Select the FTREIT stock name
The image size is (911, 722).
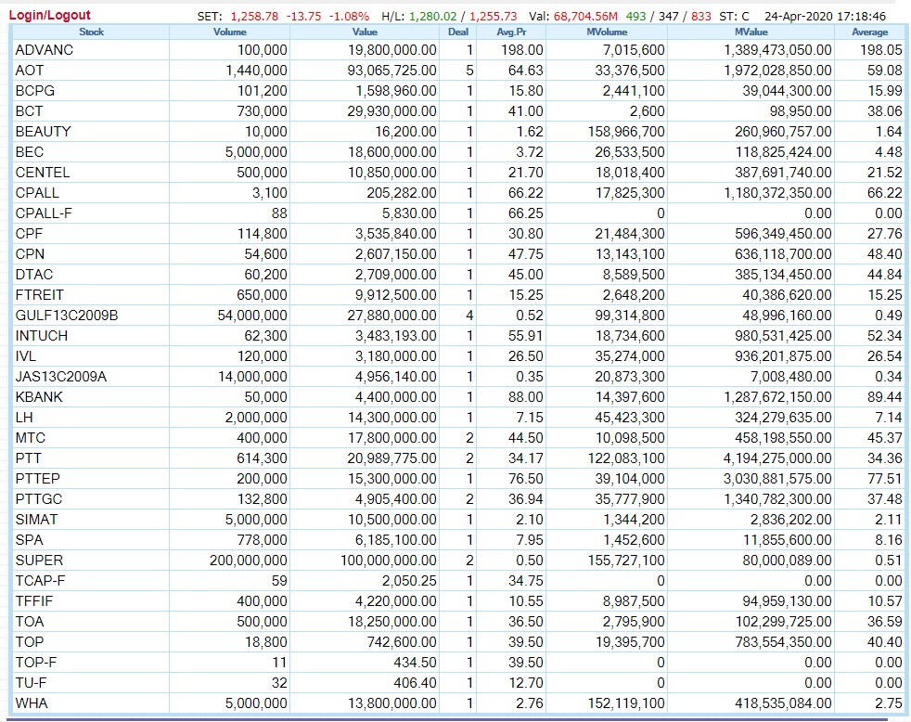40,295
